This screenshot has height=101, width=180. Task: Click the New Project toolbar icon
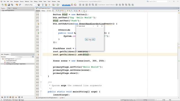[x=6, y=5]
